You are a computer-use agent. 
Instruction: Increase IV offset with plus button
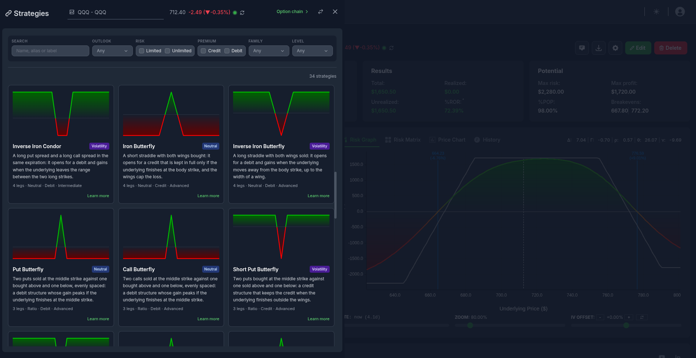[629, 317]
